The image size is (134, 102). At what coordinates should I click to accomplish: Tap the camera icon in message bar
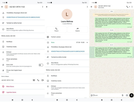(x=127, y=95)
